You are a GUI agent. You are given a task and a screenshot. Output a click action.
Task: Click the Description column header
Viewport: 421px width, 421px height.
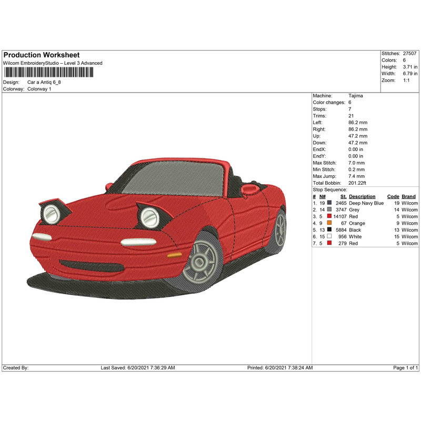(x=362, y=196)
